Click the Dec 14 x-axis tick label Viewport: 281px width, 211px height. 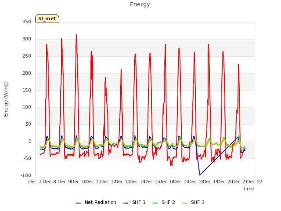[x=137, y=182]
